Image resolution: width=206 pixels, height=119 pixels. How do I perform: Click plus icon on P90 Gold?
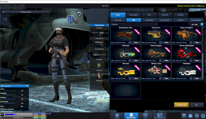coord(130,78)
